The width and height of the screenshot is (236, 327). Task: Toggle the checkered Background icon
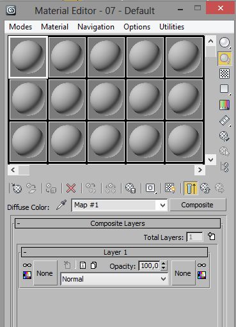pyautogui.click(x=224, y=74)
